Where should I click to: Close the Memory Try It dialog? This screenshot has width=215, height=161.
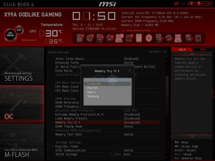130,70
